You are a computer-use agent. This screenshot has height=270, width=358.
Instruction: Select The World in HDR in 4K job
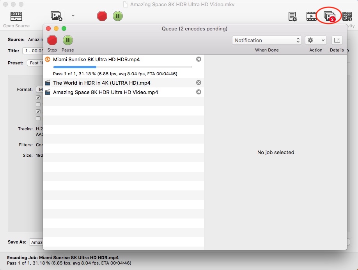click(x=101, y=83)
